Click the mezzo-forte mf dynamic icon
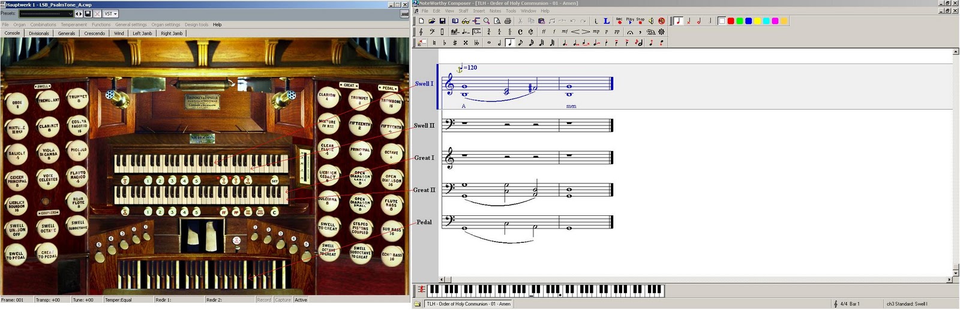 [565, 32]
